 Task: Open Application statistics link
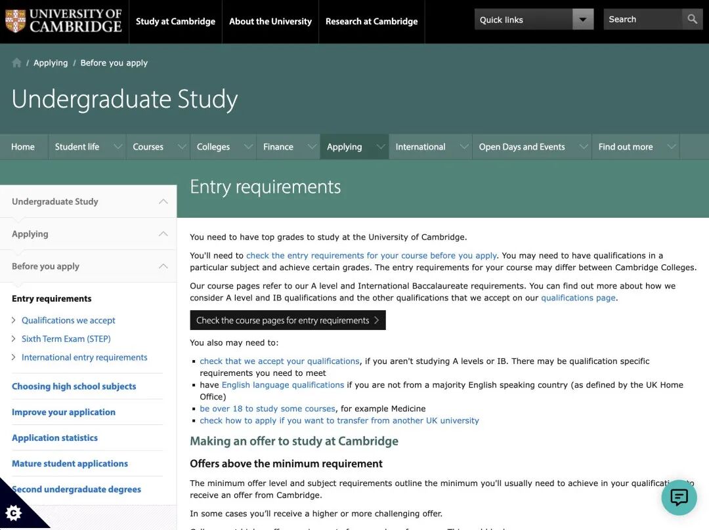tap(54, 438)
